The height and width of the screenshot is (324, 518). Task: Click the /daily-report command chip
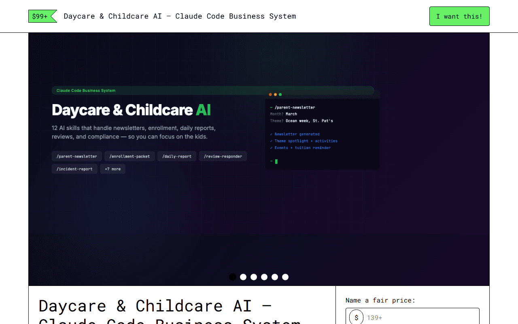click(x=177, y=156)
